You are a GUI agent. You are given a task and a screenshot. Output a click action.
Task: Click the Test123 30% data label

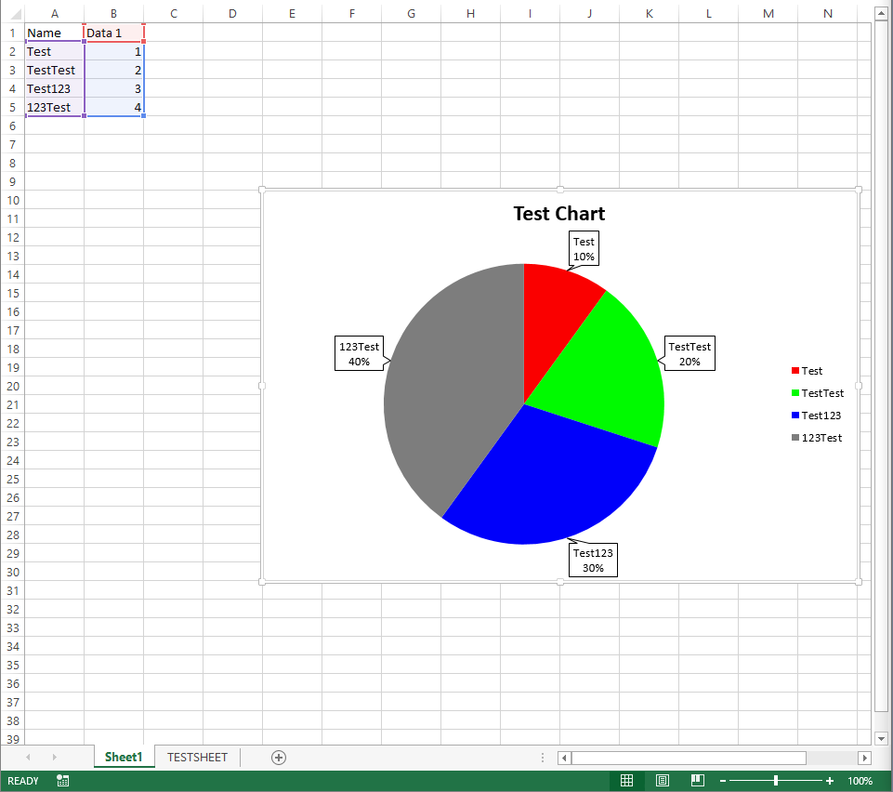tap(592, 559)
